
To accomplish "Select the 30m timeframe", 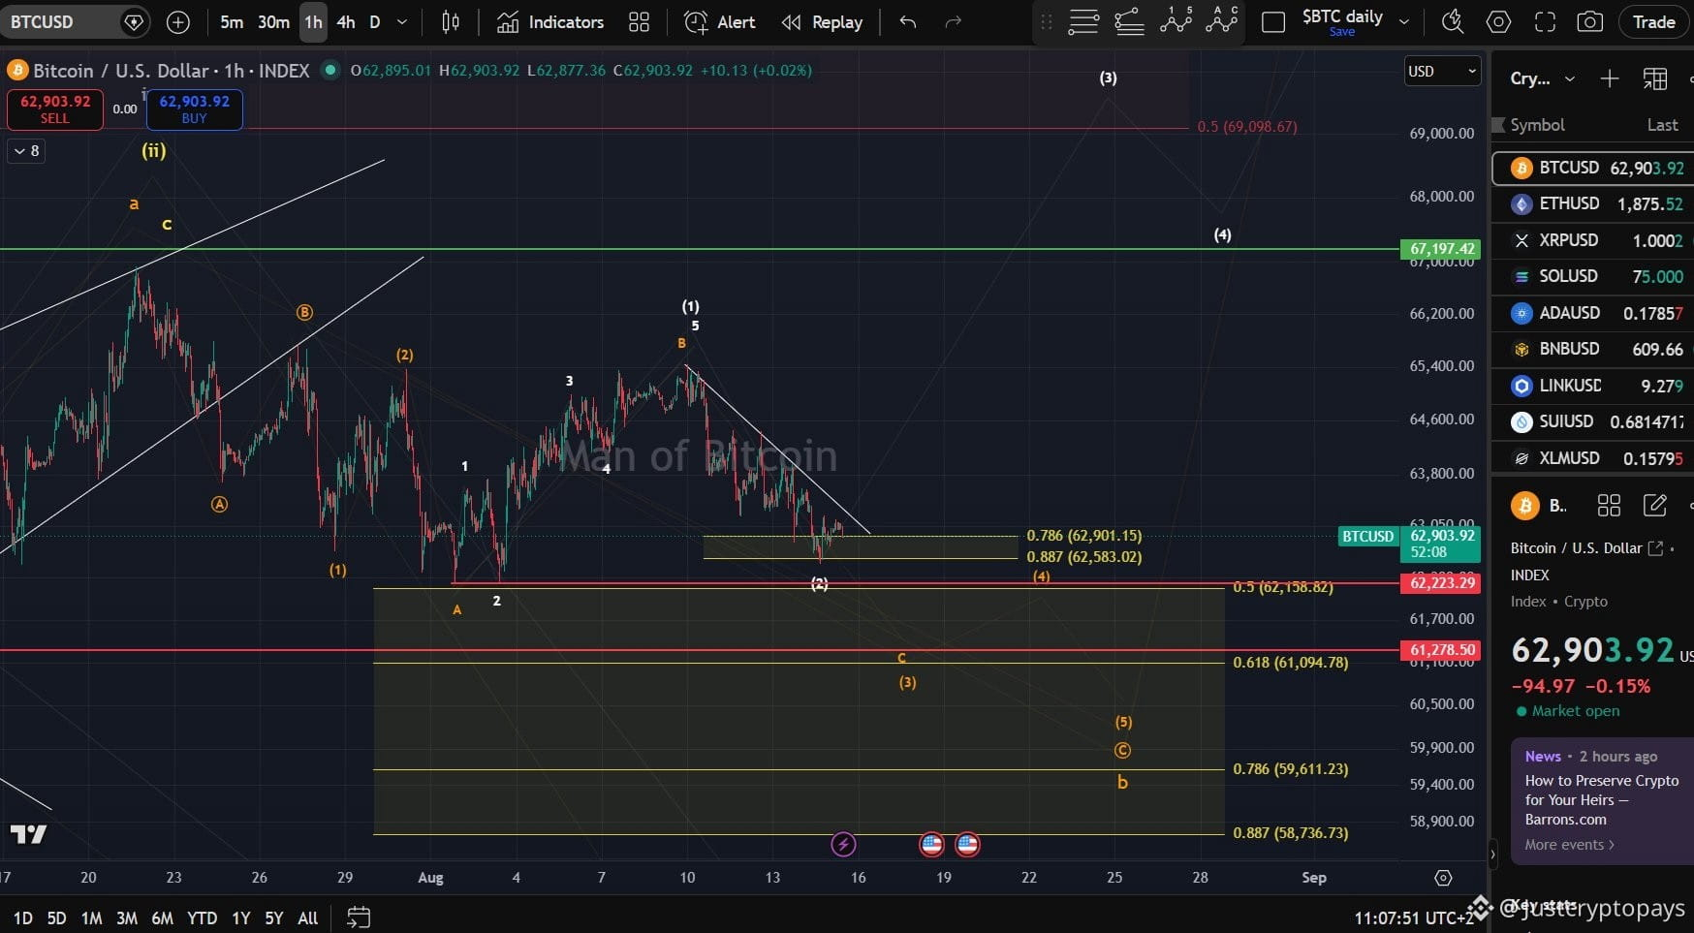I will (273, 21).
